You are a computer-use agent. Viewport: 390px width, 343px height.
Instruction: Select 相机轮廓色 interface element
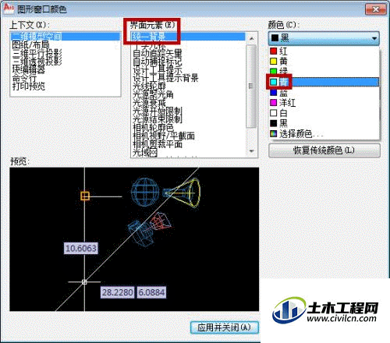(x=153, y=128)
